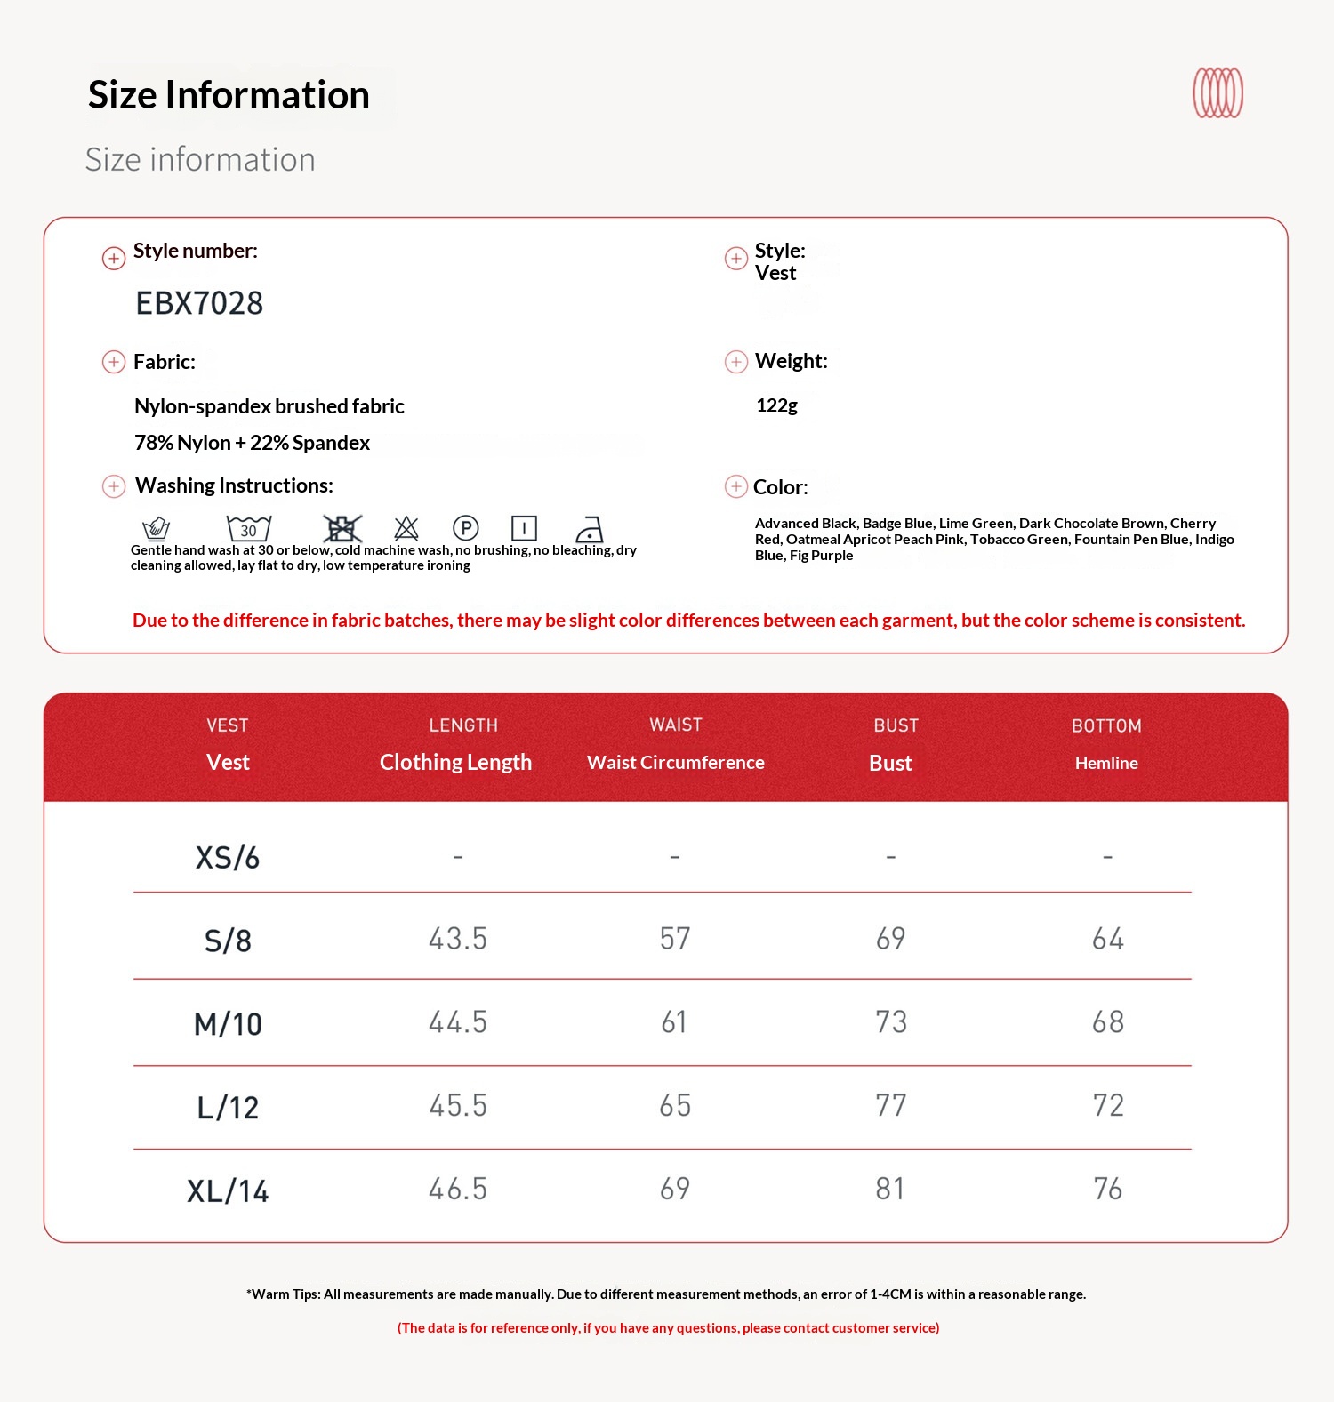Click the crossed-out no brushing icon
The height and width of the screenshot is (1402, 1334).
[x=342, y=528]
